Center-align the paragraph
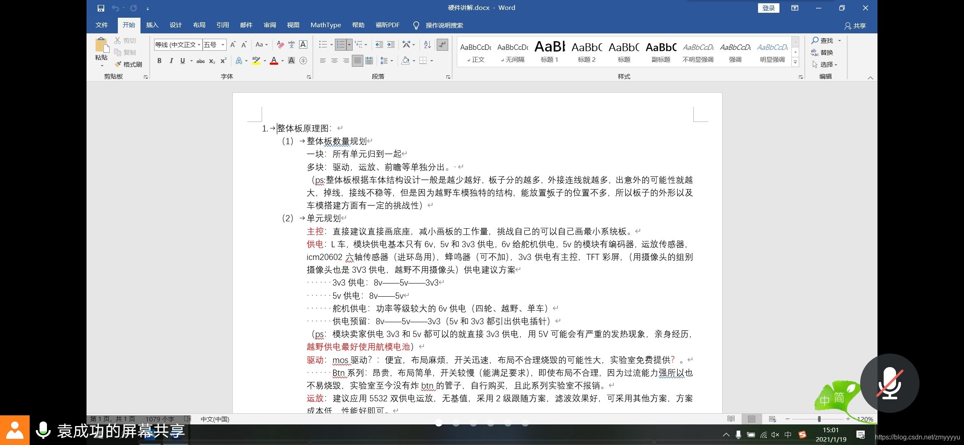The width and height of the screenshot is (964, 445). coord(335,61)
